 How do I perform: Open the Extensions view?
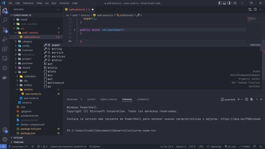click(5, 49)
